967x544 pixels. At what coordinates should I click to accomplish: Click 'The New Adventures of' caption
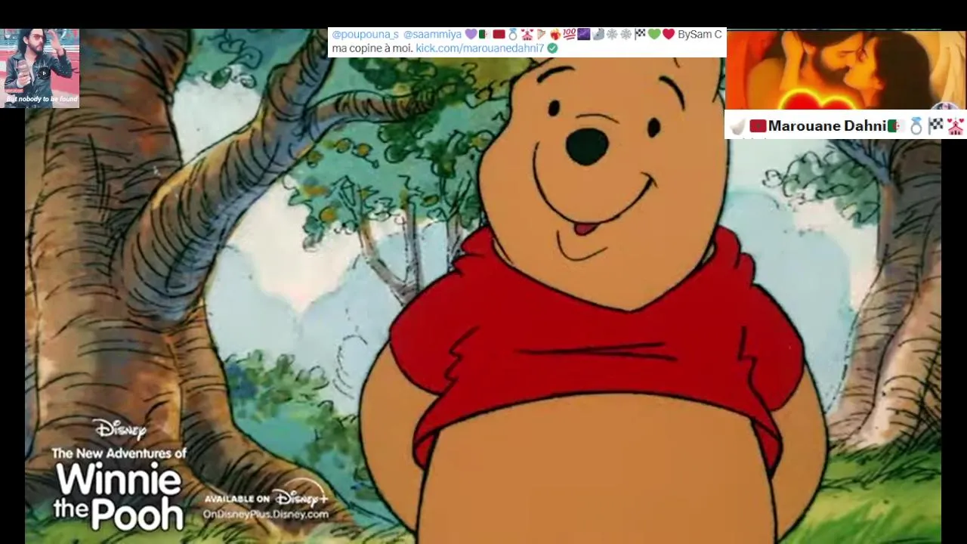point(119,453)
